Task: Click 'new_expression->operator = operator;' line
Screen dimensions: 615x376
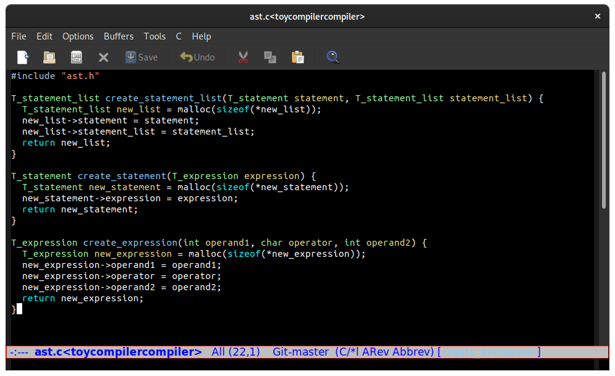Action: click(x=122, y=276)
